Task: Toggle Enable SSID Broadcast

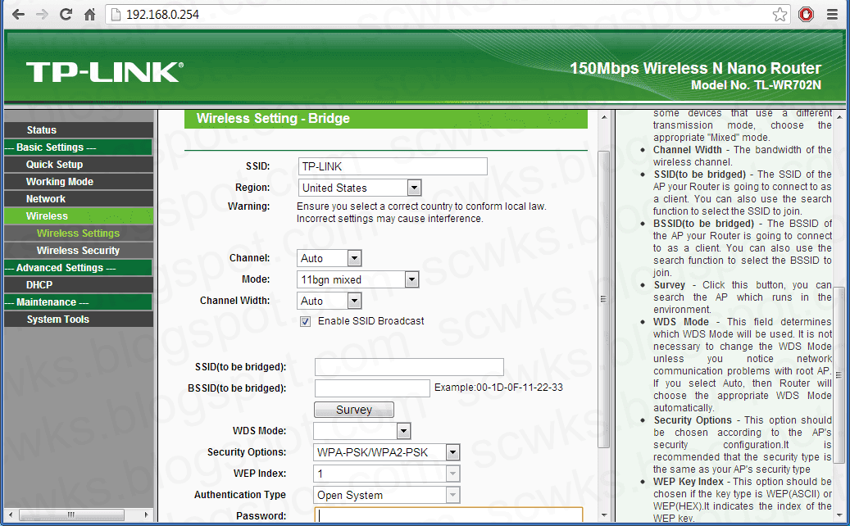Action: click(306, 321)
